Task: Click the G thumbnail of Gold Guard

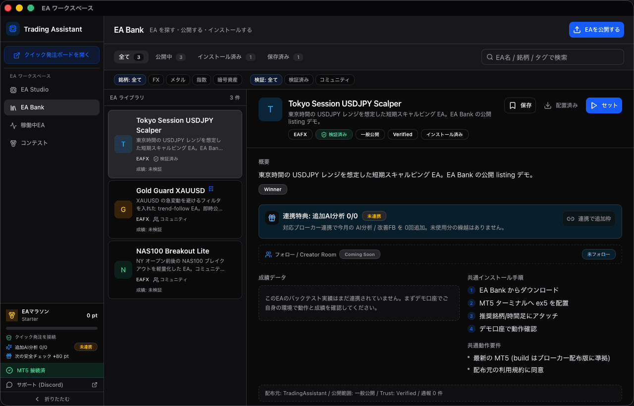Action: tap(123, 209)
